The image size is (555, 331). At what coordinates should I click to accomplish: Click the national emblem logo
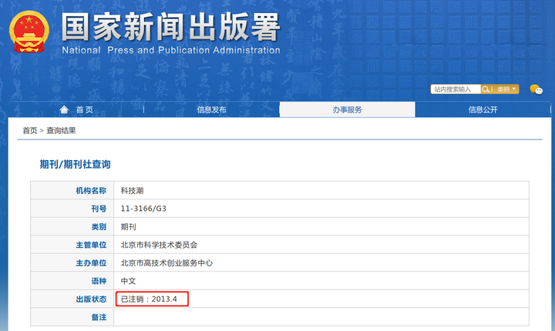pos(29,32)
